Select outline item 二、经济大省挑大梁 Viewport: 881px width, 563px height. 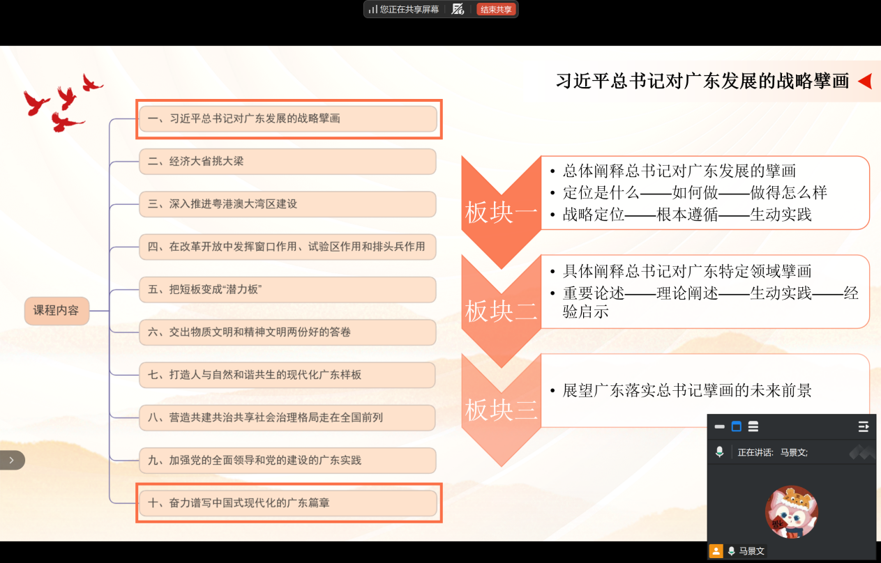pos(287,162)
